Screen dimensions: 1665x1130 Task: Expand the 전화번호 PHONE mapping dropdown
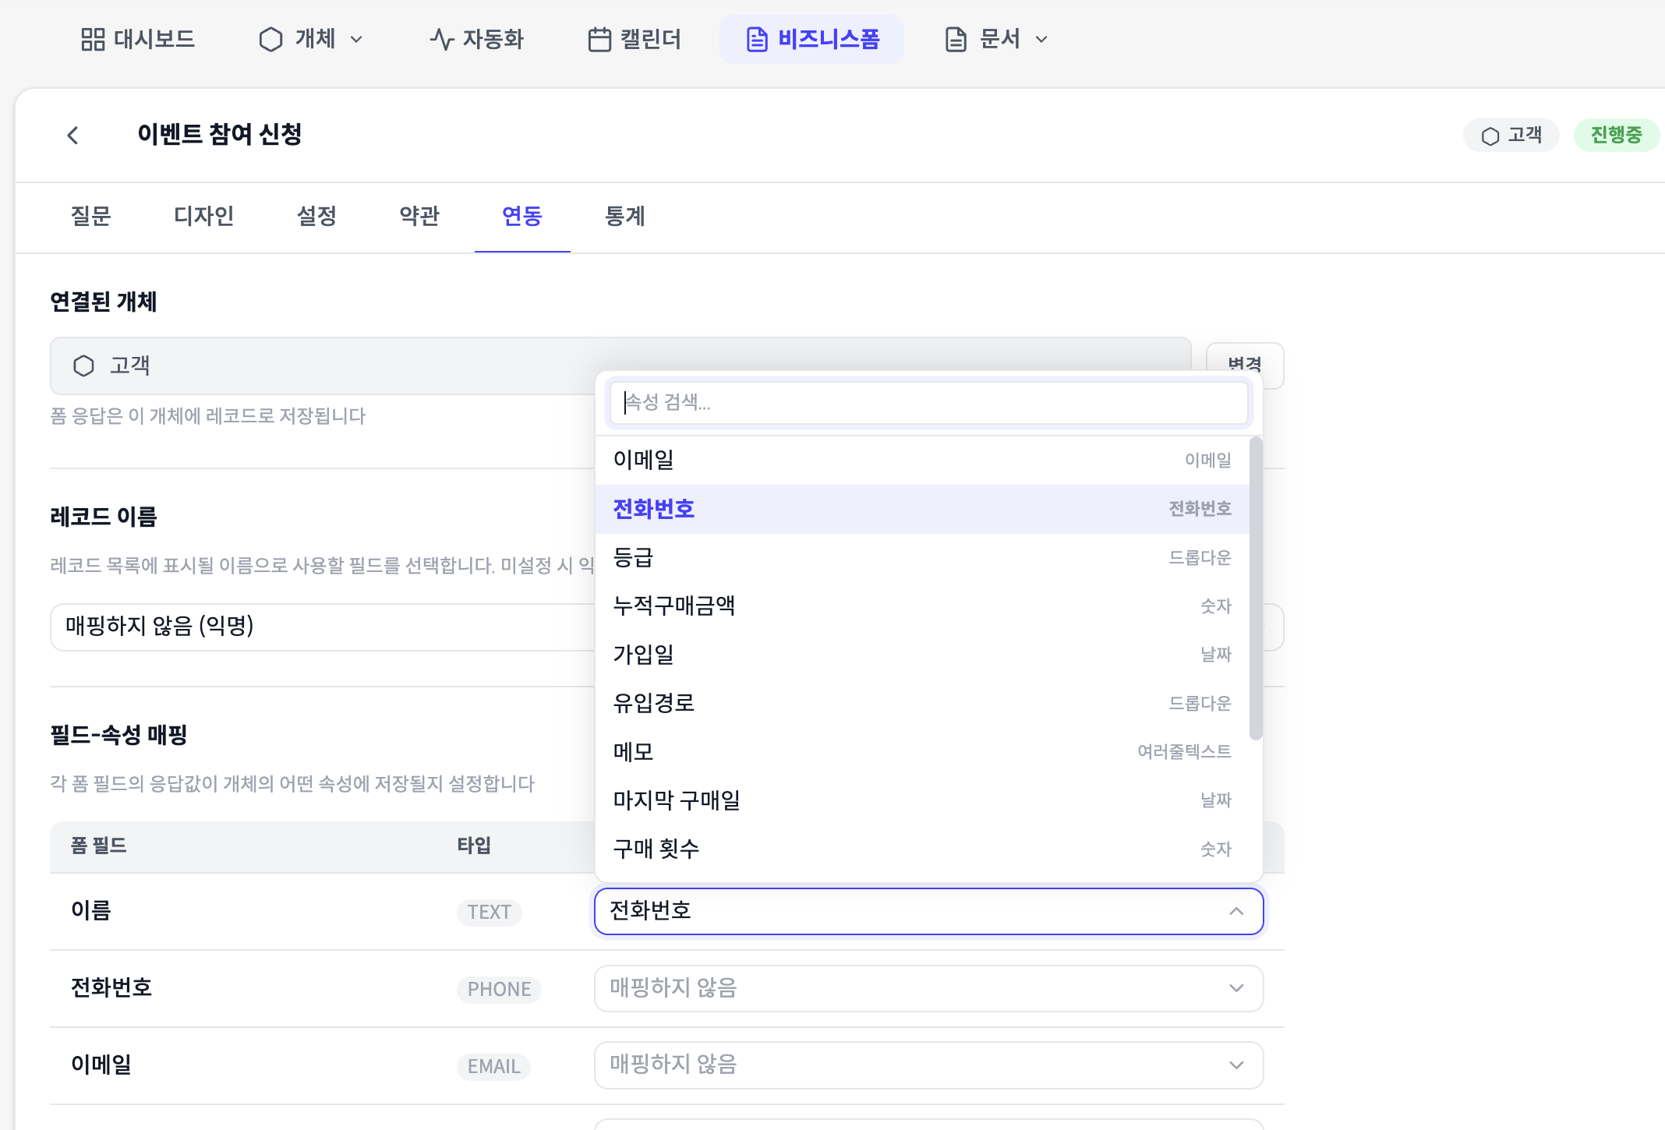click(x=1236, y=988)
